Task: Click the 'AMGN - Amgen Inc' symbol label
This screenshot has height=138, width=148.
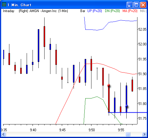Action: pyautogui.click(x=43, y=11)
